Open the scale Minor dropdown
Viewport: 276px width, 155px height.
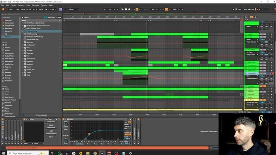[74, 9]
